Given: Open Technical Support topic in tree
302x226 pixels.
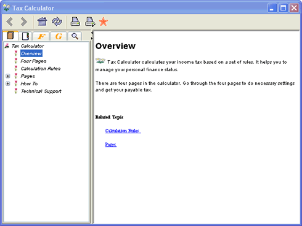Looking at the screenshot, I should (41, 91).
